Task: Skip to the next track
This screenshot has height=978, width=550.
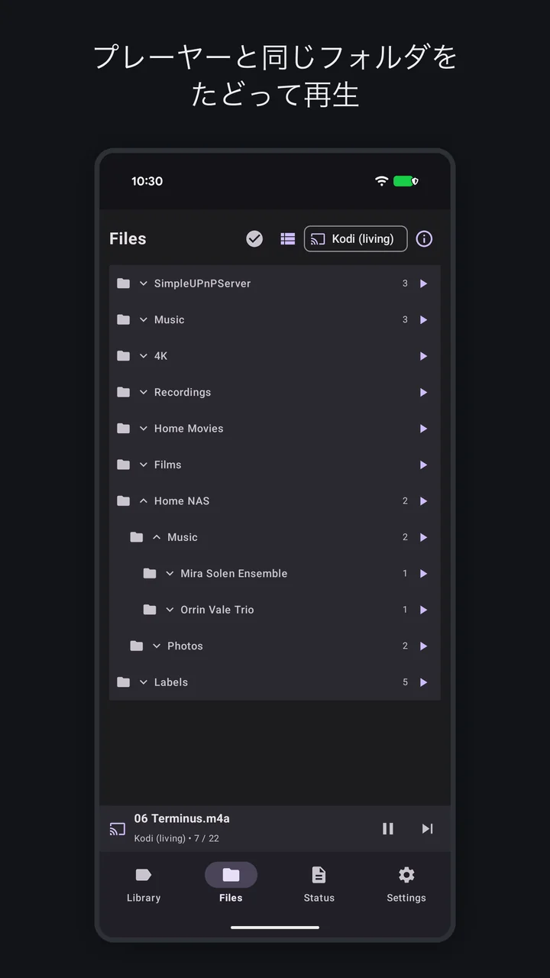Action: click(428, 828)
